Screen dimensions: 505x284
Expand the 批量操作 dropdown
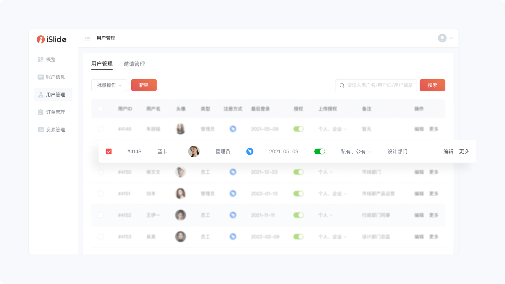pyautogui.click(x=109, y=85)
